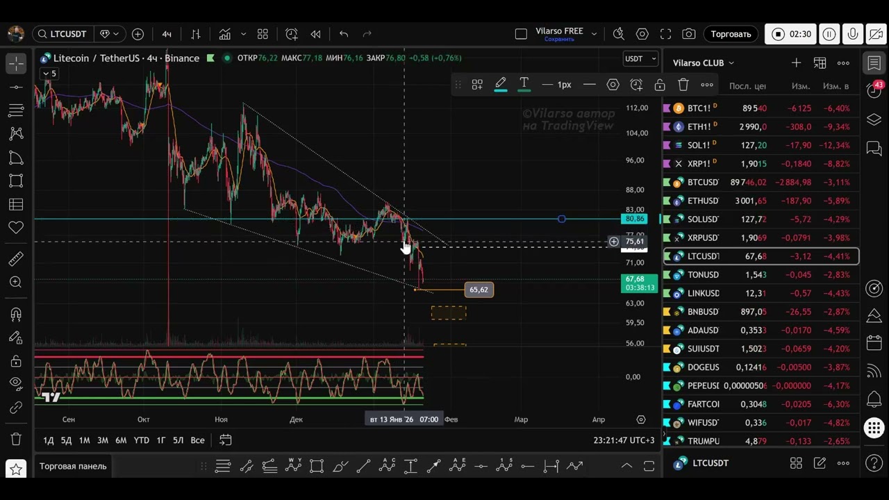Select the crosshair cursor tool

click(16, 63)
